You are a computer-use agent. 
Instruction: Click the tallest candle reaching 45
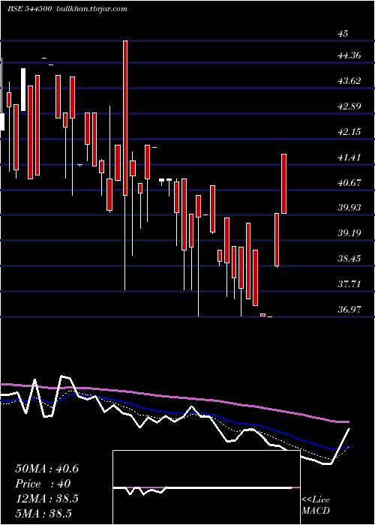click(x=125, y=118)
